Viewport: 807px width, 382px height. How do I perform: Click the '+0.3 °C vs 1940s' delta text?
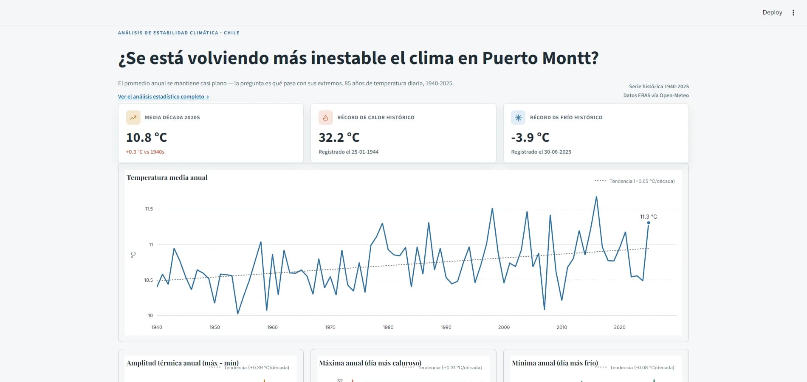[x=145, y=152]
